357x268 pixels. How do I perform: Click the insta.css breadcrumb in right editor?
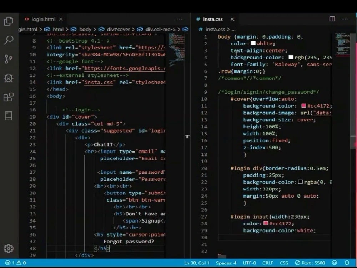[x=215, y=29]
